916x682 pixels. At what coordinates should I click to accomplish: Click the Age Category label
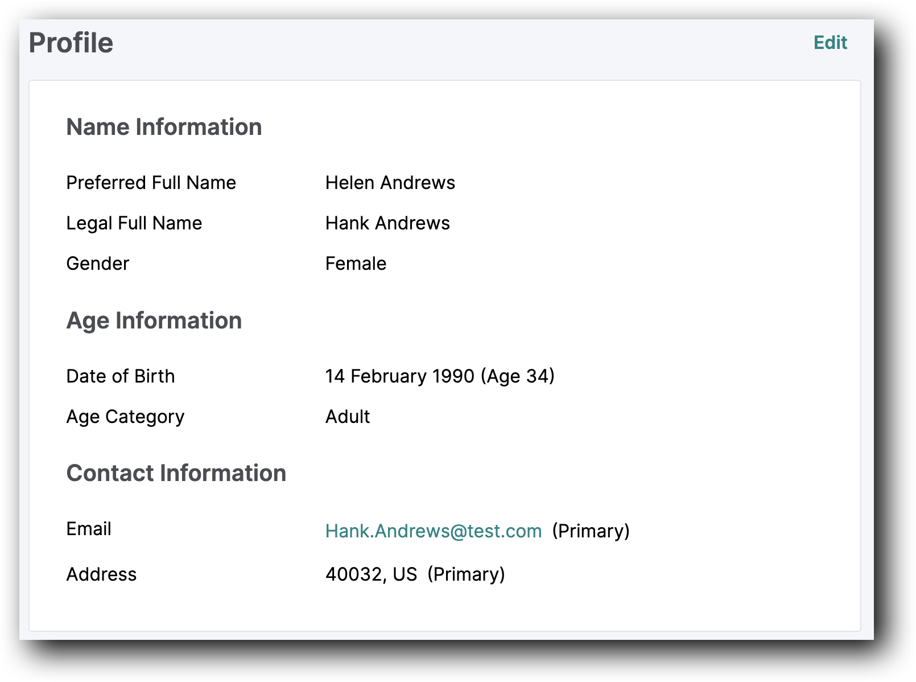[125, 417]
